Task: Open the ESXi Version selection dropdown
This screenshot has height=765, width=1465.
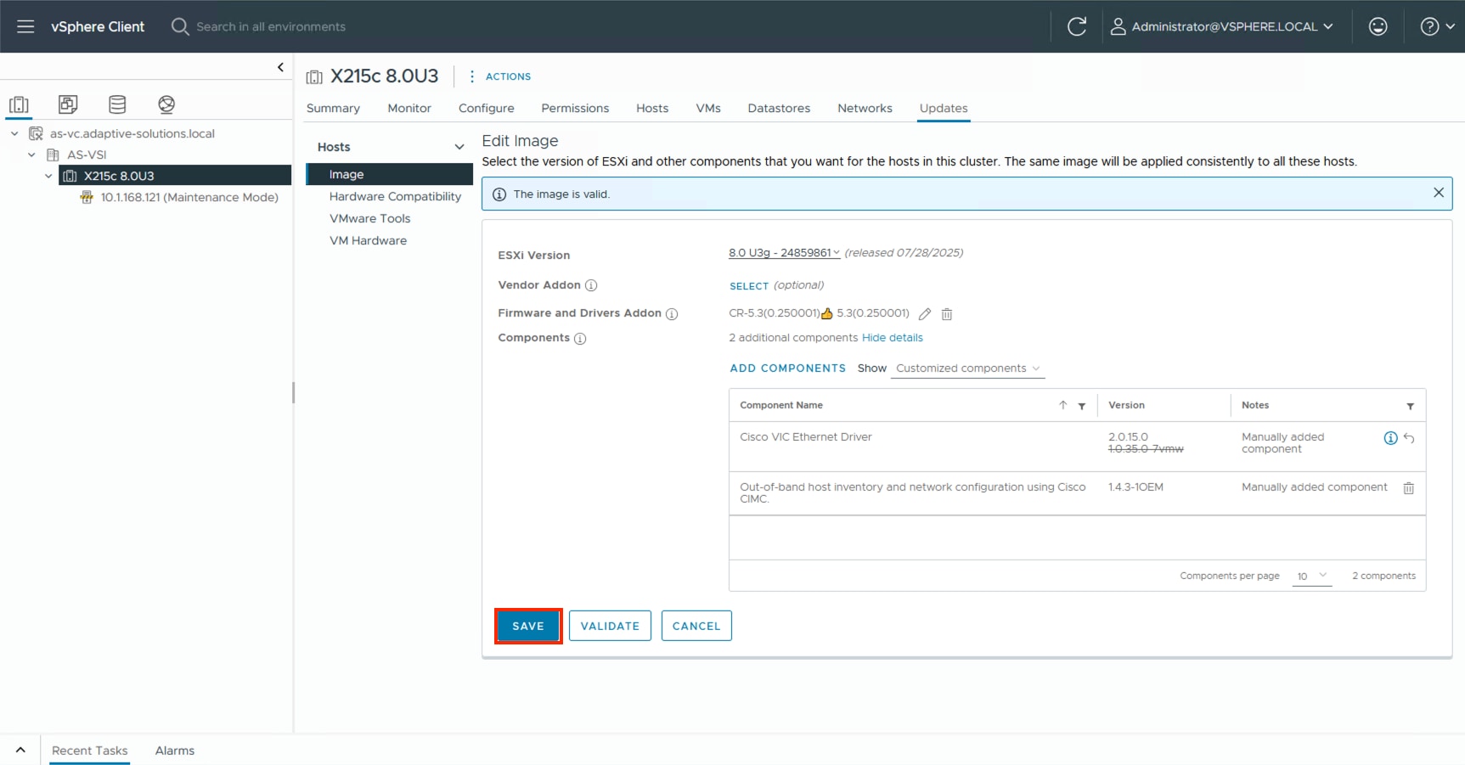Action: [783, 253]
